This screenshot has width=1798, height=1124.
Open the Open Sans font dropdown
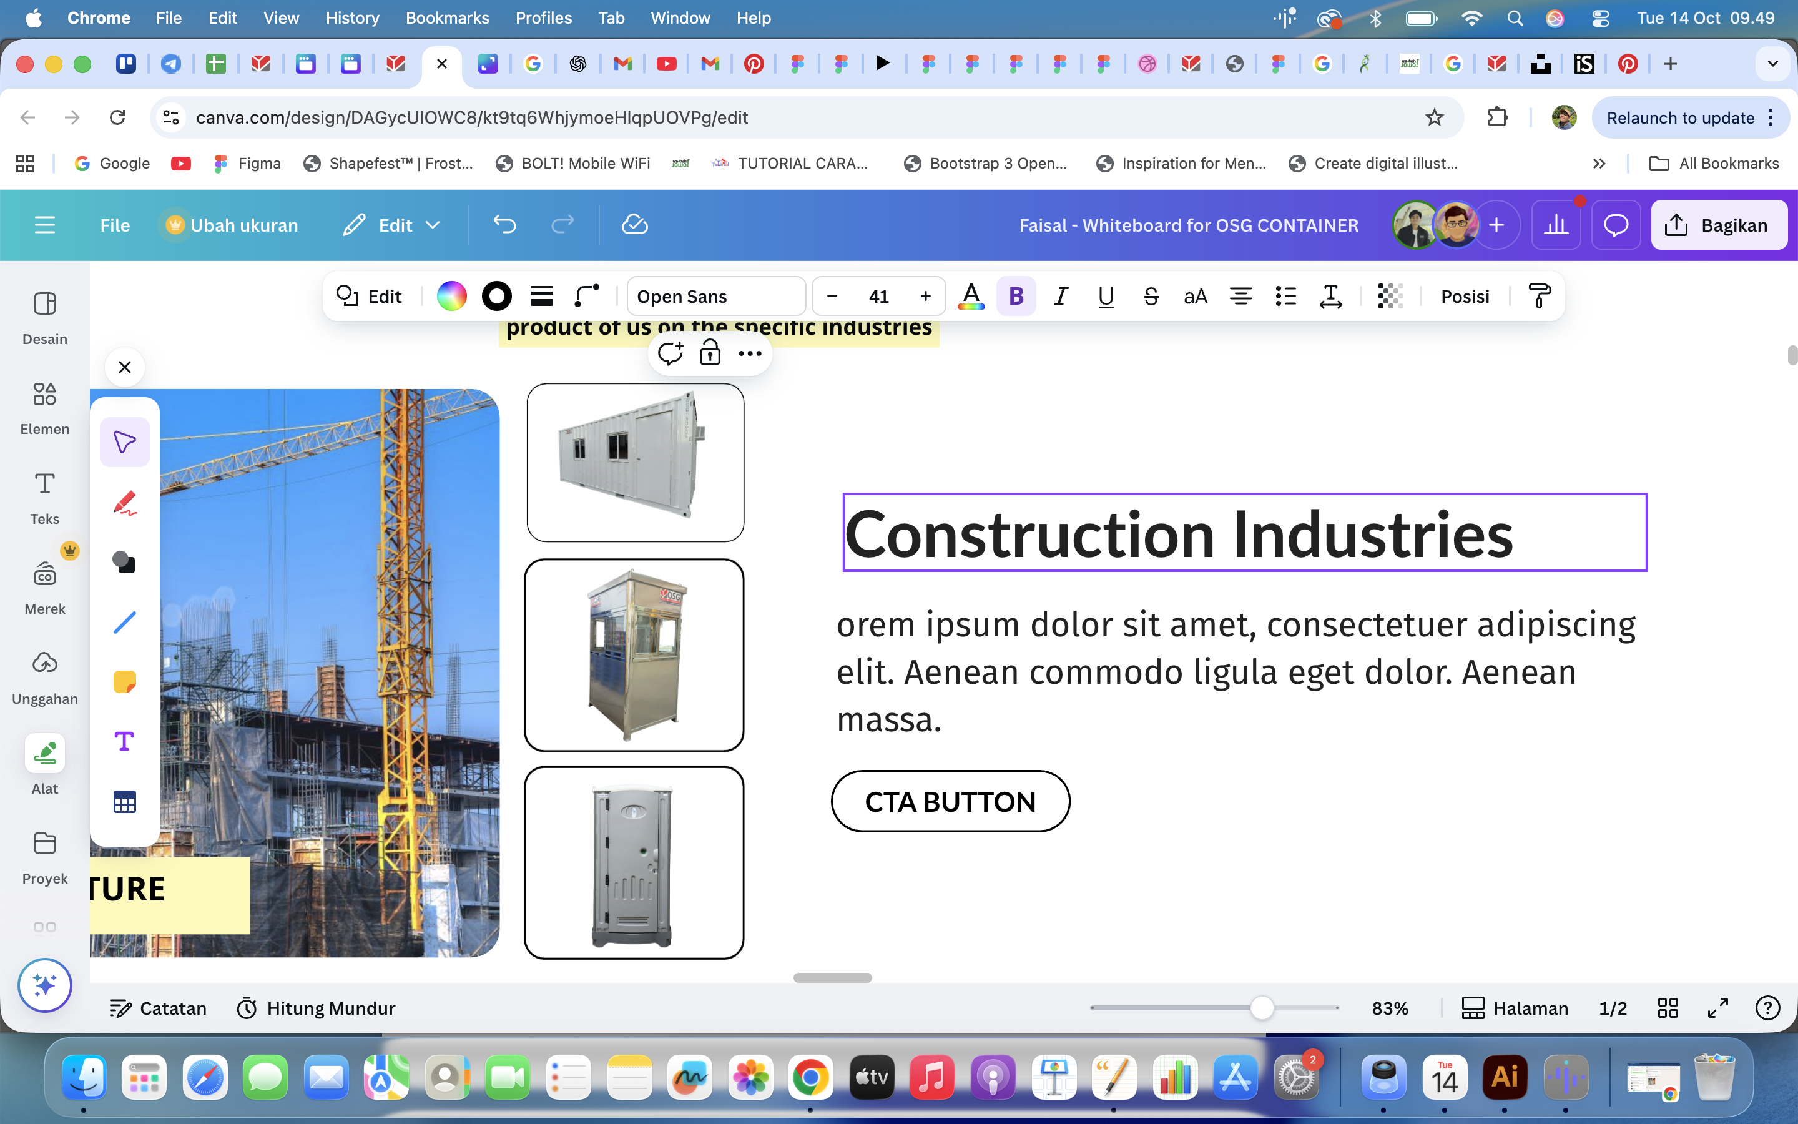point(715,297)
